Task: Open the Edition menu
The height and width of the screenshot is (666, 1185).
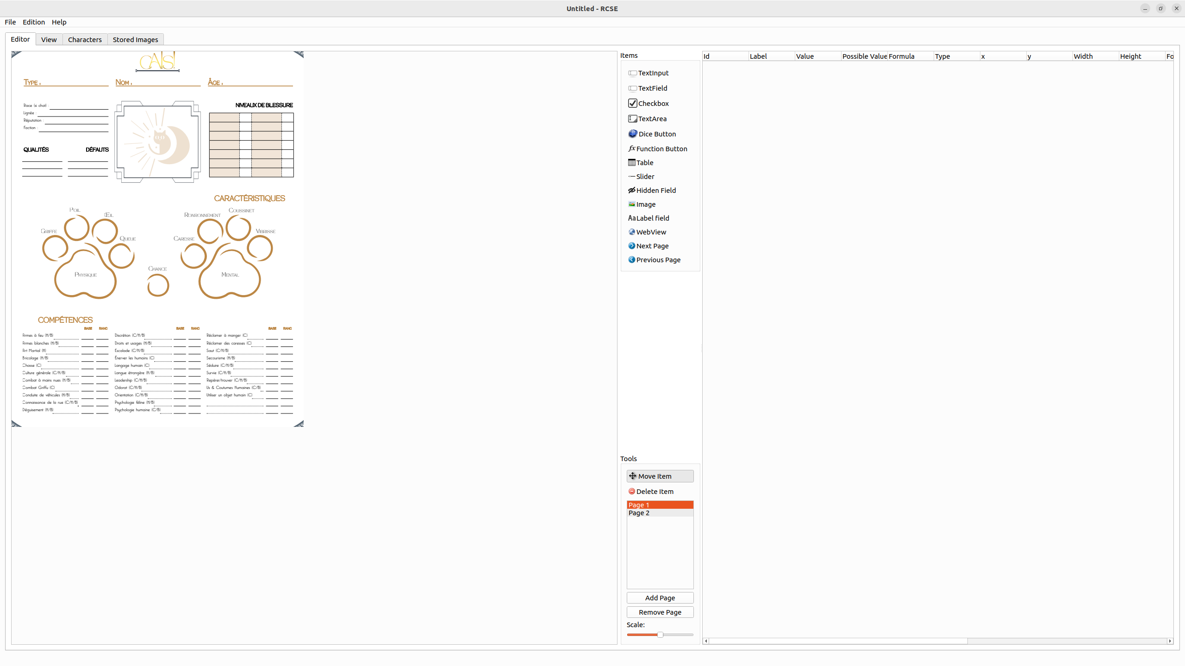Action: tap(33, 22)
